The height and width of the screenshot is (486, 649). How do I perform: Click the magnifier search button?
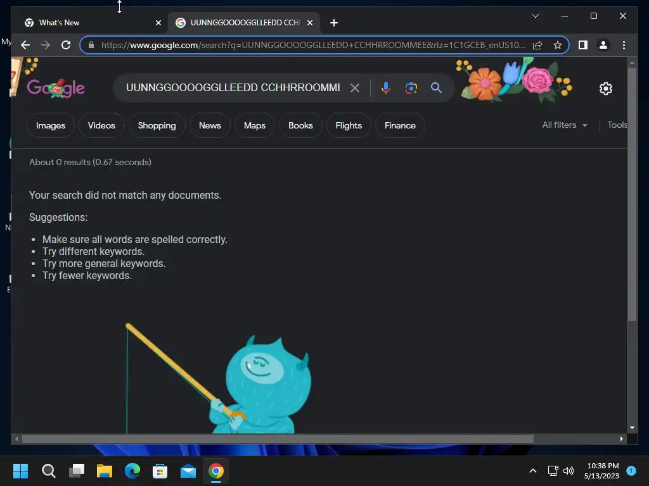436,87
